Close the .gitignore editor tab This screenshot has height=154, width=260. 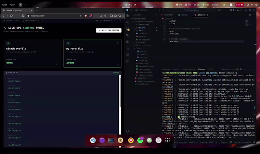pyautogui.click(x=207, y=15)
